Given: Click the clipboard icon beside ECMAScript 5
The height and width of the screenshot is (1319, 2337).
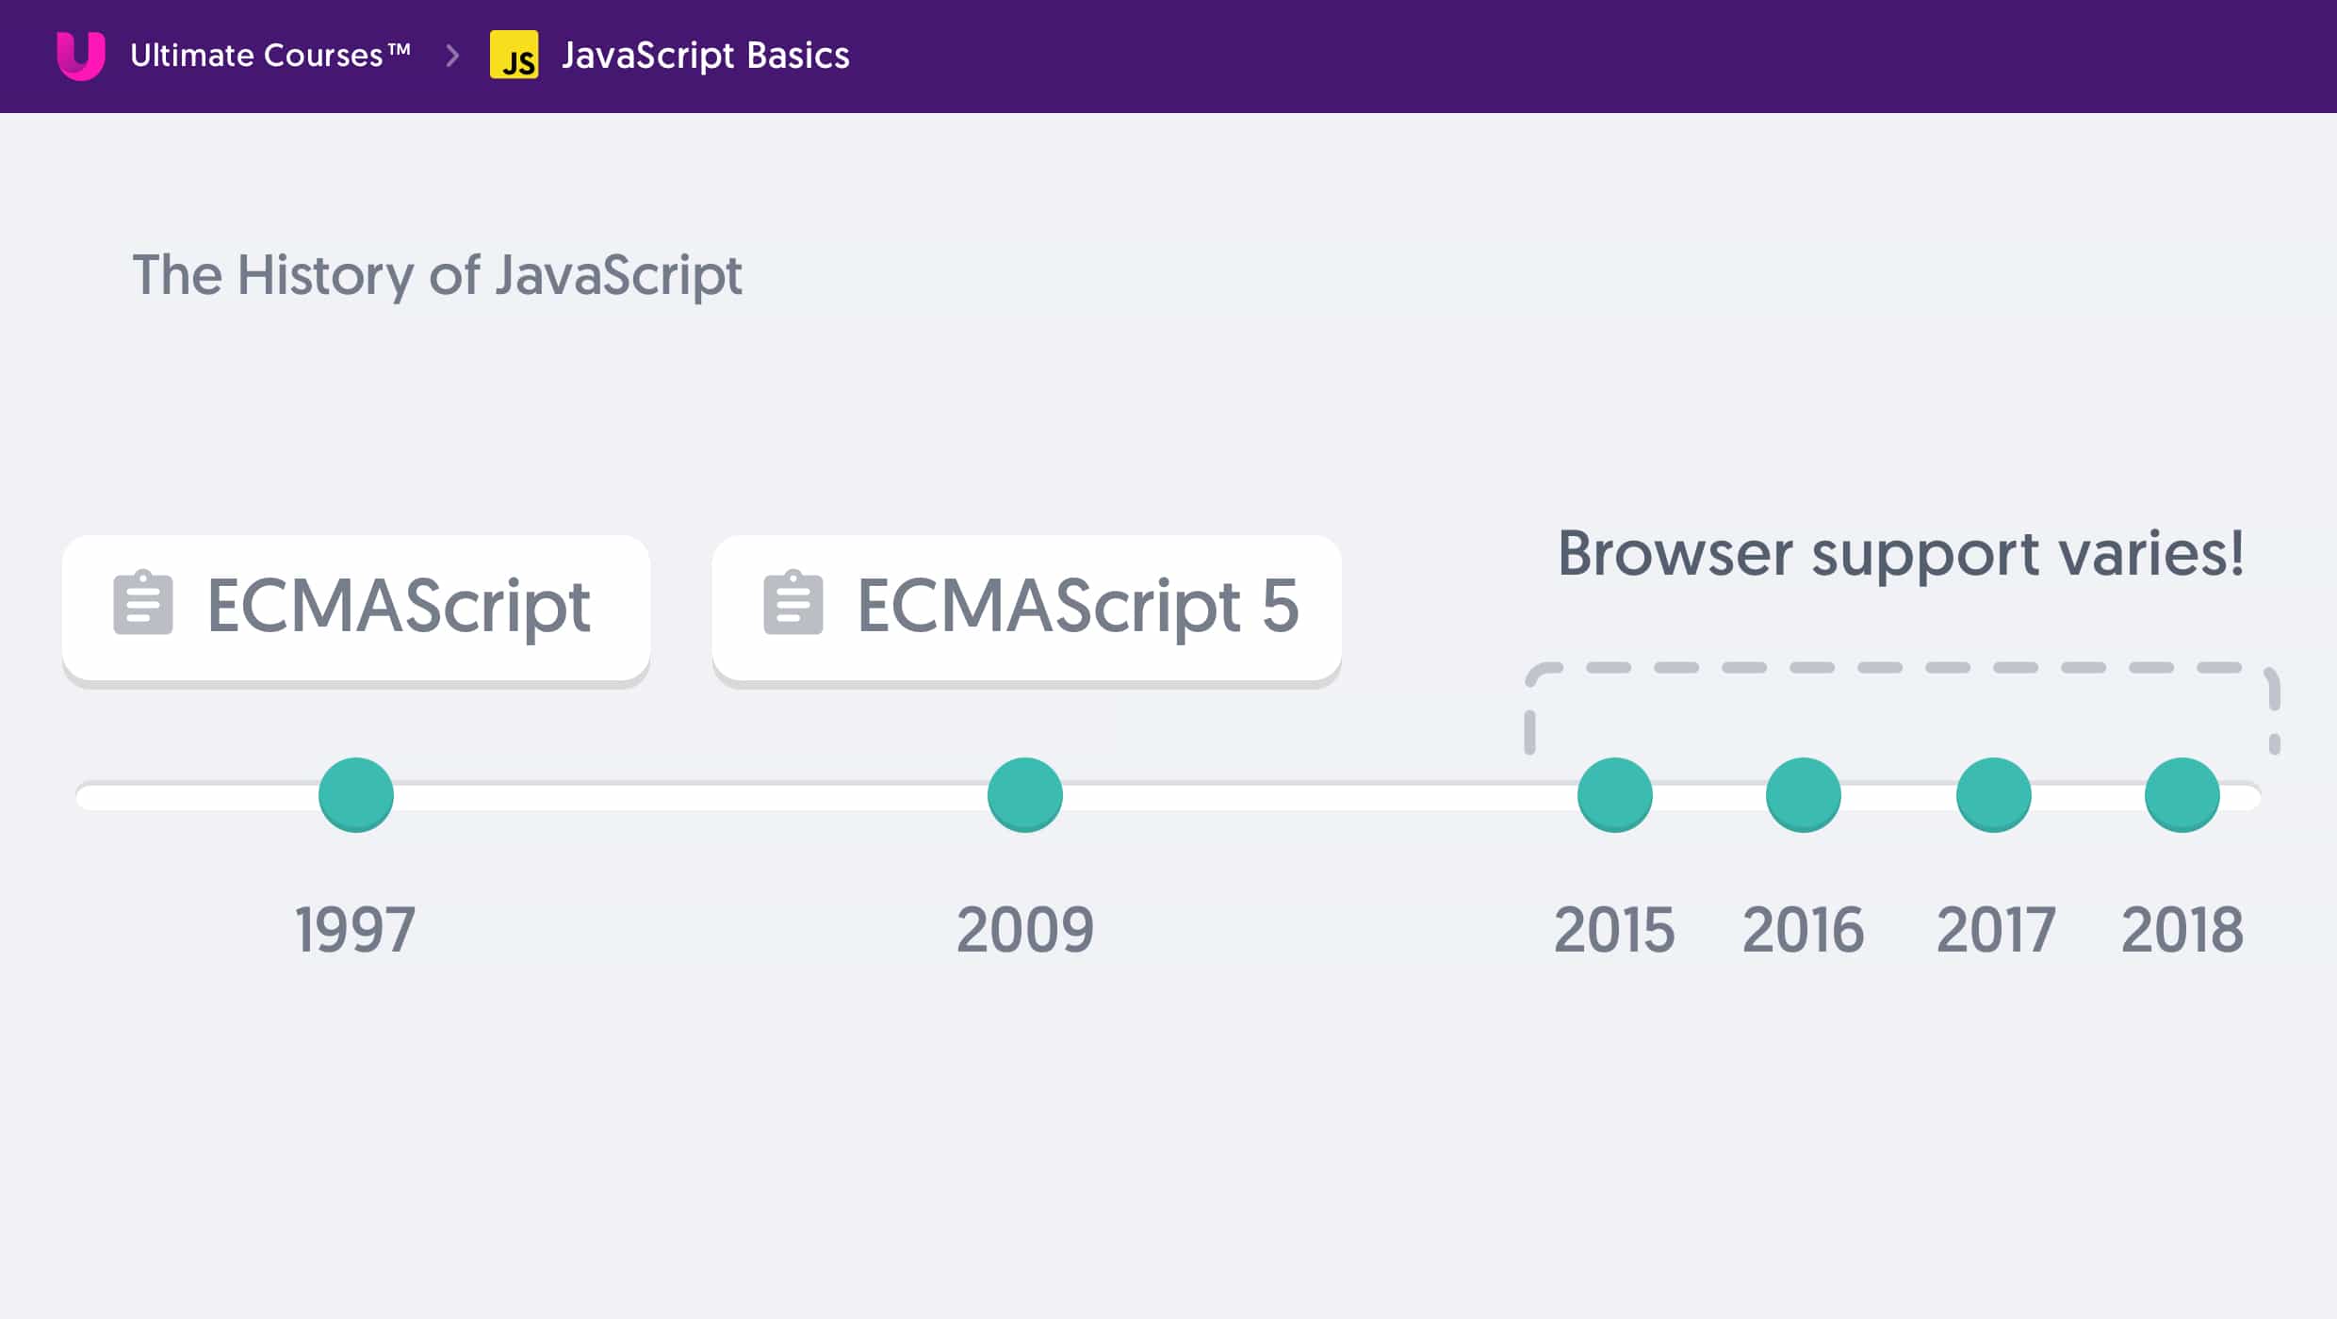Looking at the screenshot, I should tap(793, 603).
